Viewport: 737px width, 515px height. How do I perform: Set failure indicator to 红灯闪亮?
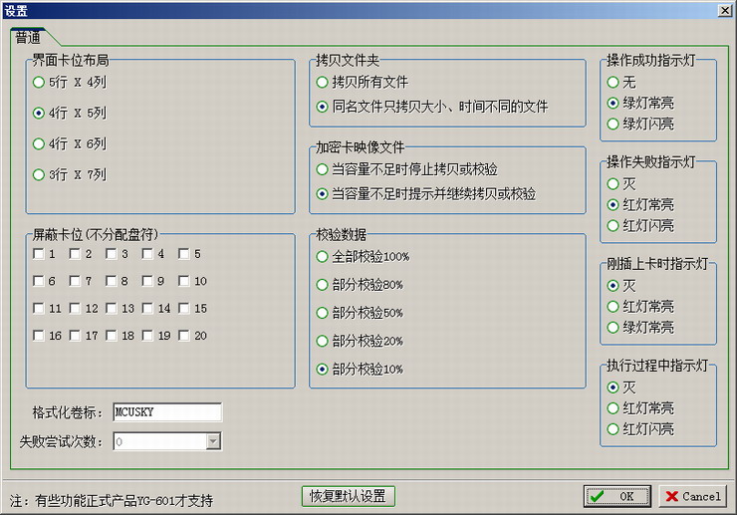coord(614,226)
